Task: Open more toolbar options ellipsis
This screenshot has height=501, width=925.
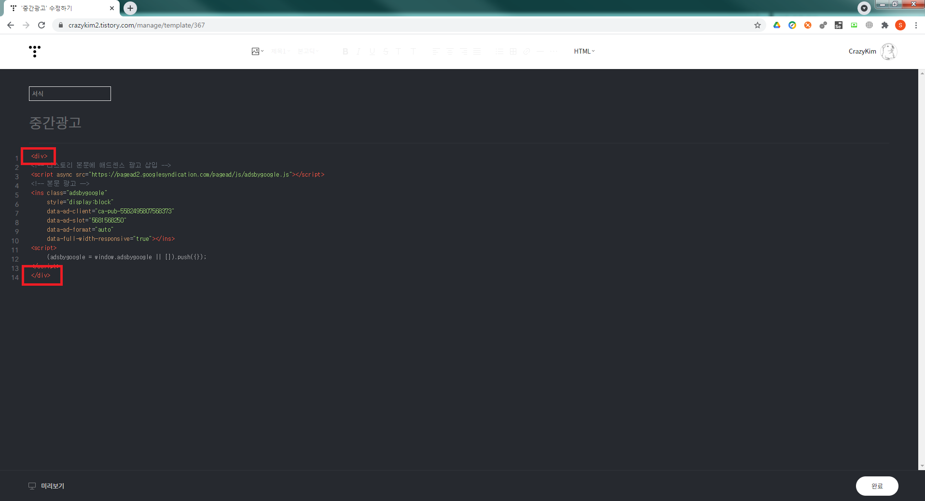Action: 554,51
